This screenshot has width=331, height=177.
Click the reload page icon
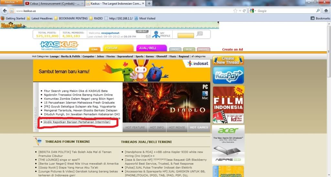[244, 11]
